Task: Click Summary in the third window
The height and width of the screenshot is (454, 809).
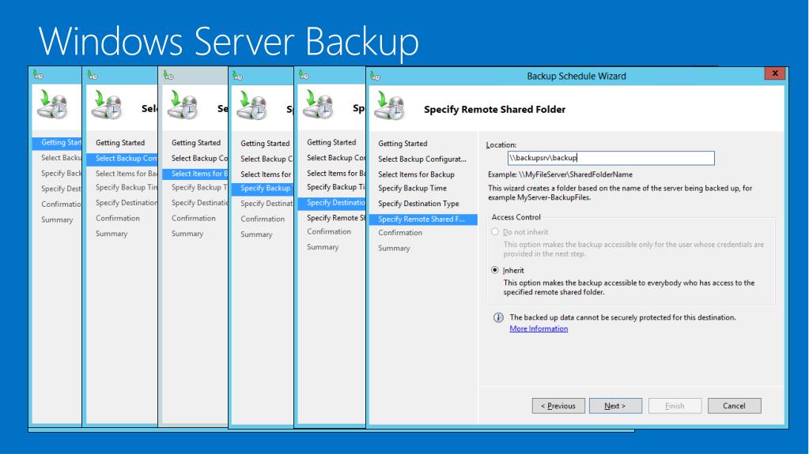Action: [x=187, y=234]
